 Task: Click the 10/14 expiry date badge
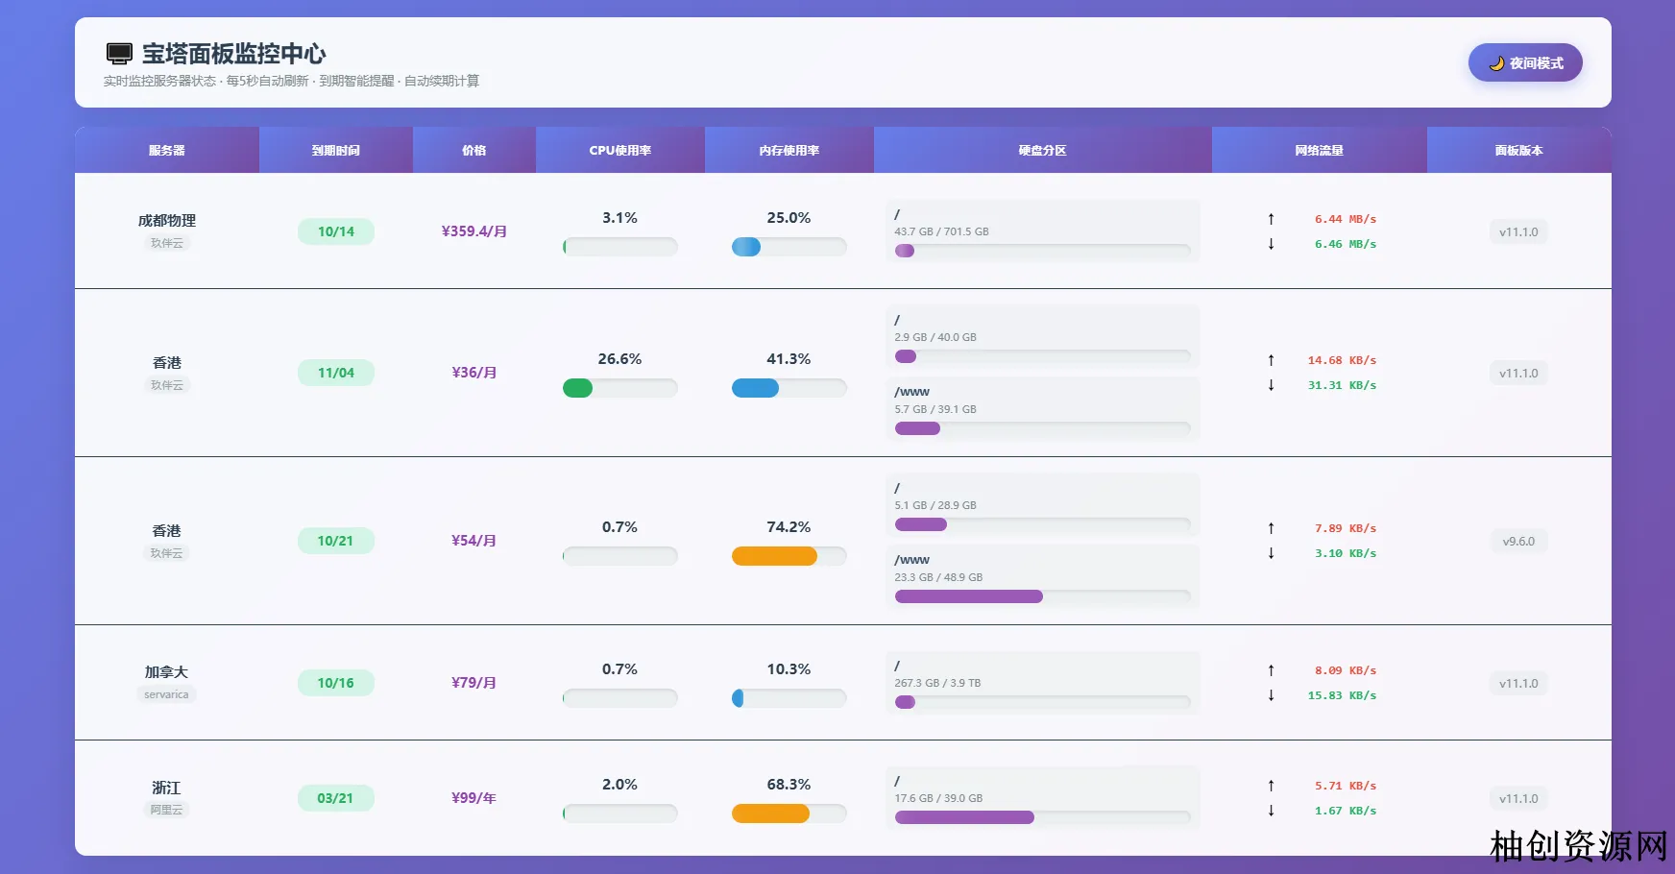click(x=335, y=231)
